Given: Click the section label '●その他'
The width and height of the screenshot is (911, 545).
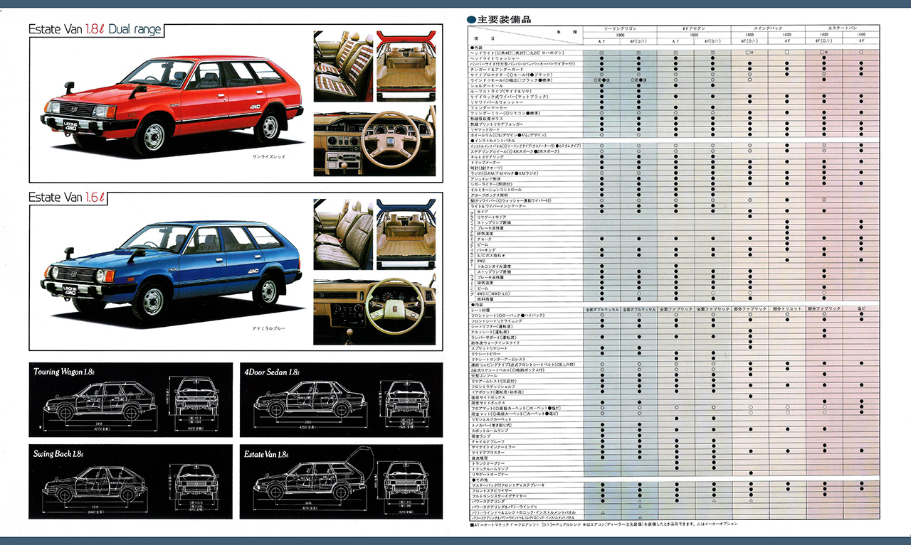Looking at the screenshot, I should pos(479,480).
